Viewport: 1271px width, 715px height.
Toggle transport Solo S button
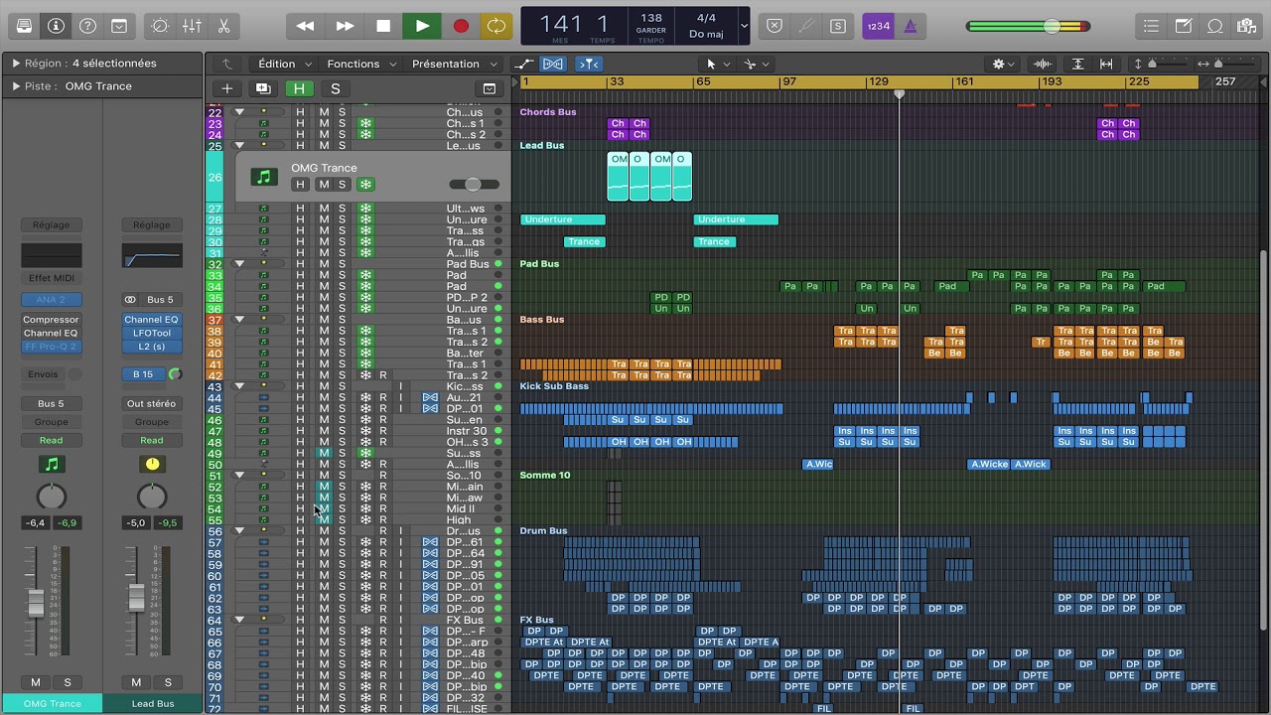click(838, 26)
